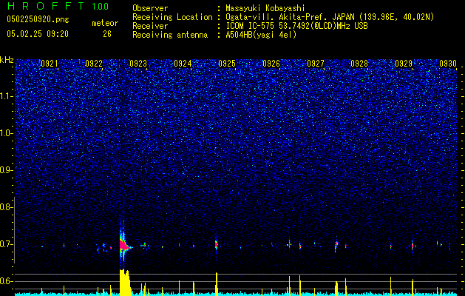Click the Receiving antenna label
This screenshot has width=465, height=296.
coord(170,35)
